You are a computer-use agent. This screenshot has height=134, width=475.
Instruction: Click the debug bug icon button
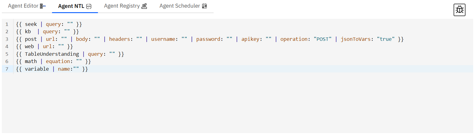pyautogui.click(x=459, y=10)
